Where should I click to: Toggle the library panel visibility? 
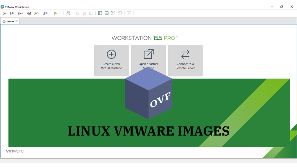[100, 13]
